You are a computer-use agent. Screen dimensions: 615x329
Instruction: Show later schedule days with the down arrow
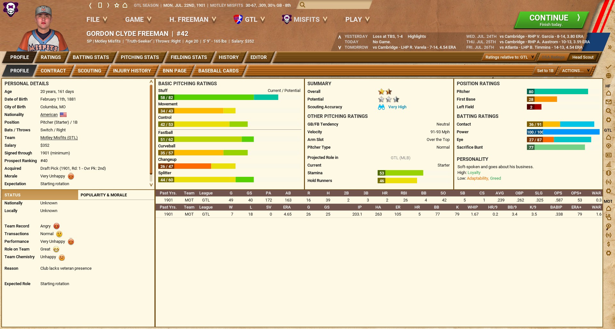click(340, 47)
